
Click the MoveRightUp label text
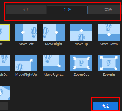[26, 75]
